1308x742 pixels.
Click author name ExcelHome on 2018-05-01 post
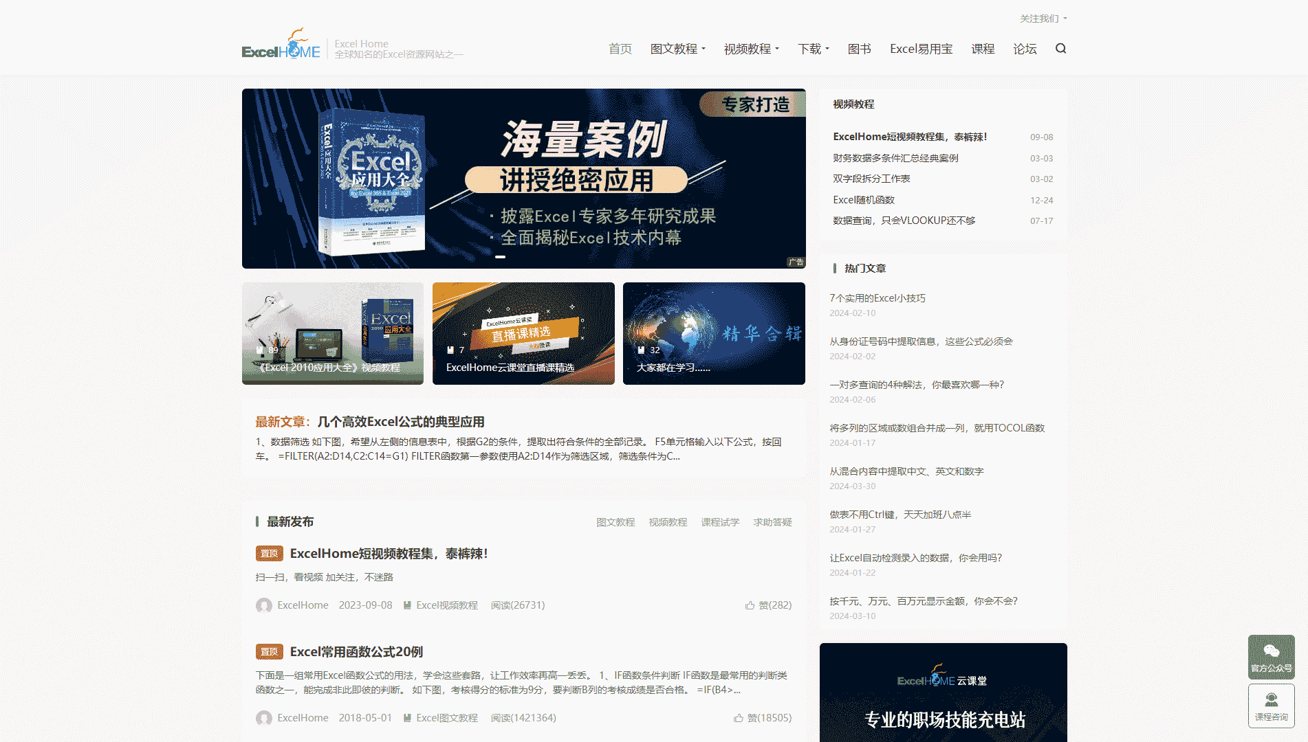tap(303, 718)
